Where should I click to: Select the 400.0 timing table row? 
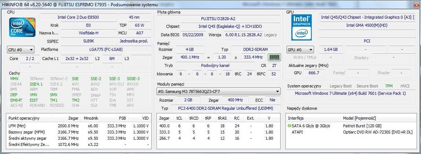pos(218,126)
